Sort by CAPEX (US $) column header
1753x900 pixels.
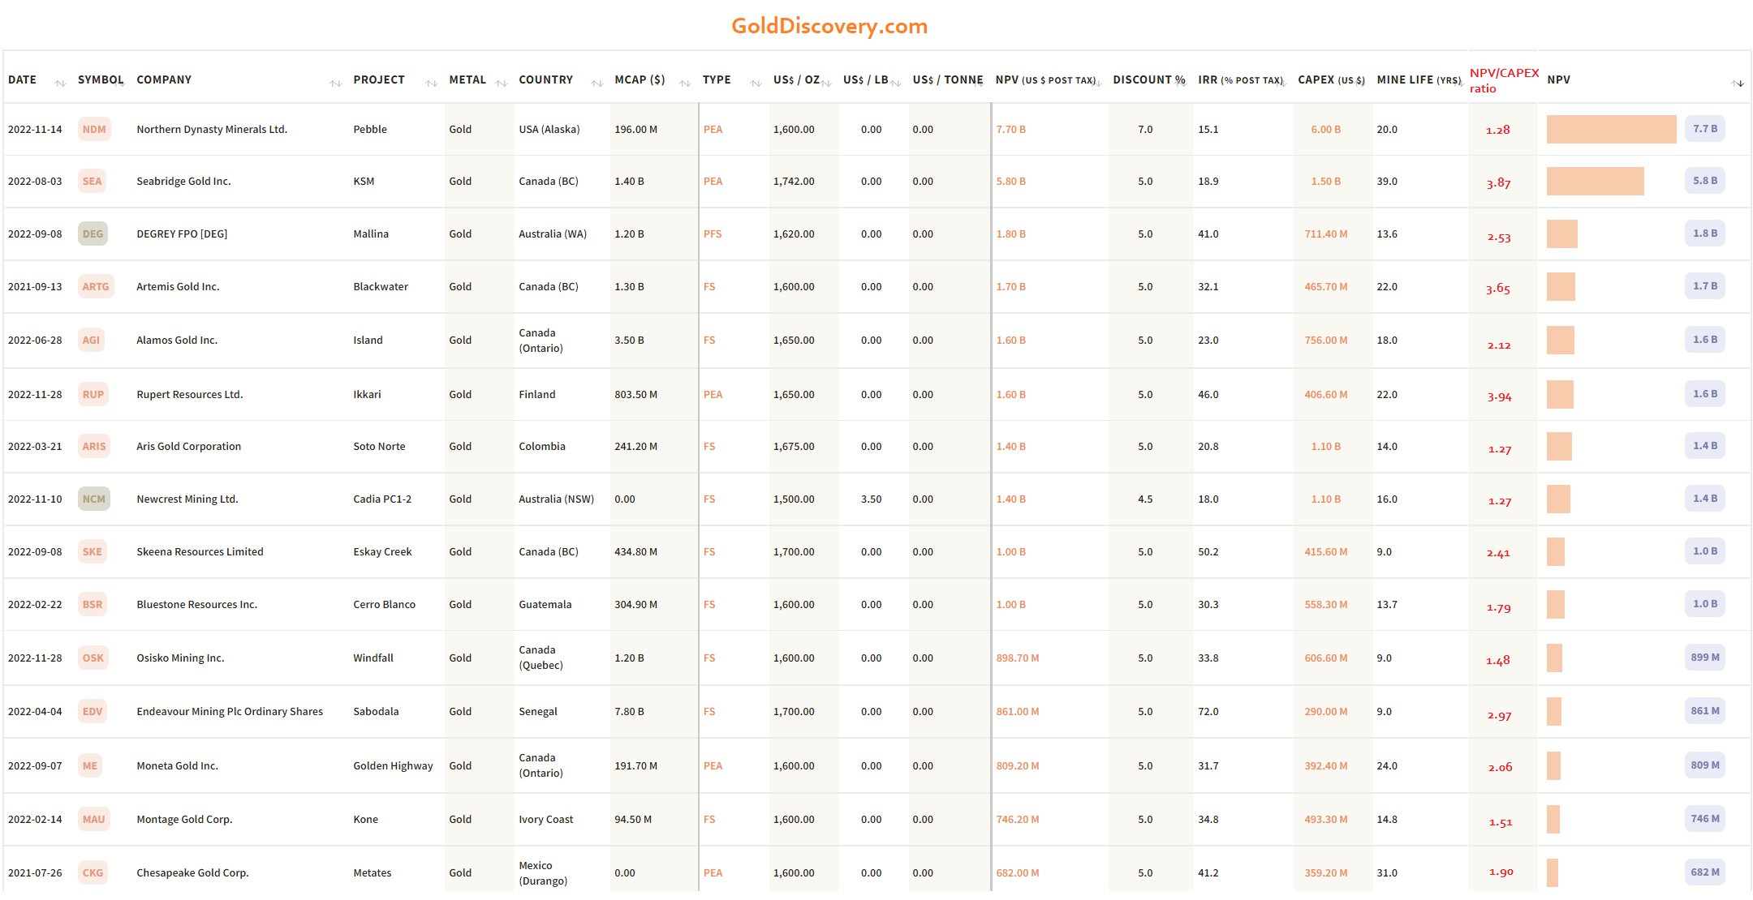pos(1331,79)
